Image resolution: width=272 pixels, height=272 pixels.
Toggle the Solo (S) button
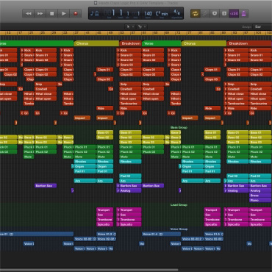tap(224, 13)
